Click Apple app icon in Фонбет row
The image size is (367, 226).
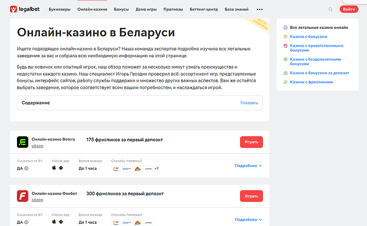click(x=54, y=221)
